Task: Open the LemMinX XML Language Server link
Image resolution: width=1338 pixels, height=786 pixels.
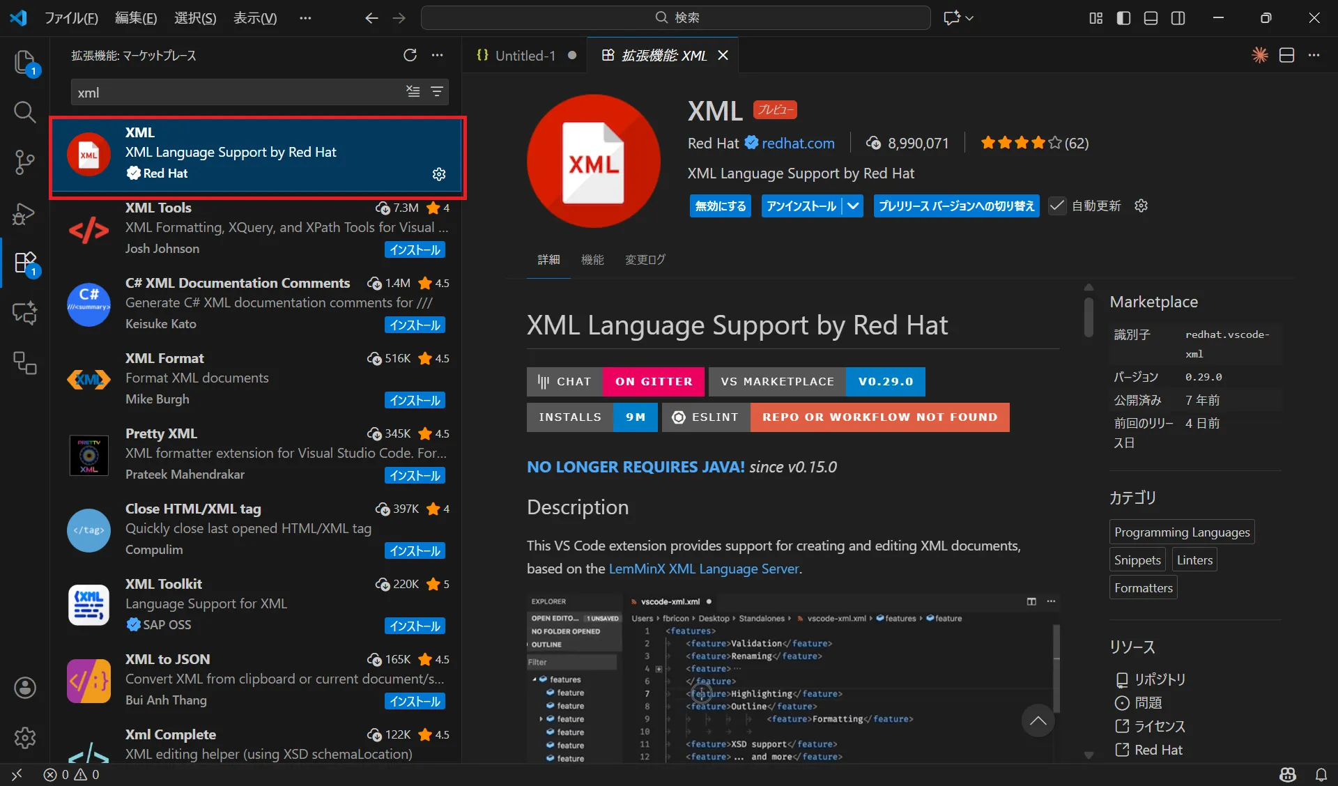Action: click(703, 569)
